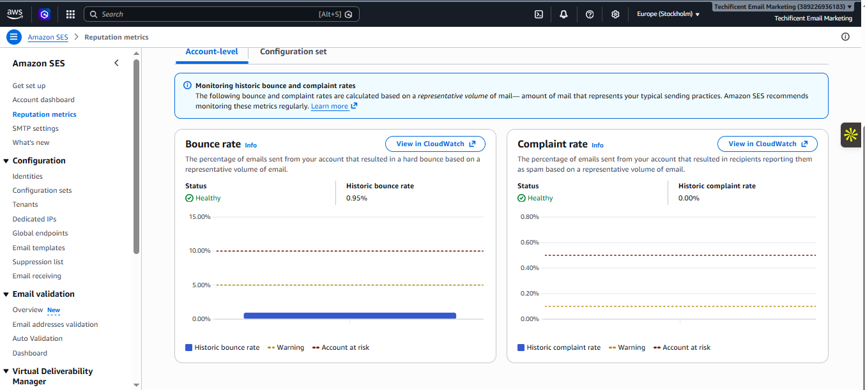Open the notifications bell
The image size is (865, 390).
563,14
